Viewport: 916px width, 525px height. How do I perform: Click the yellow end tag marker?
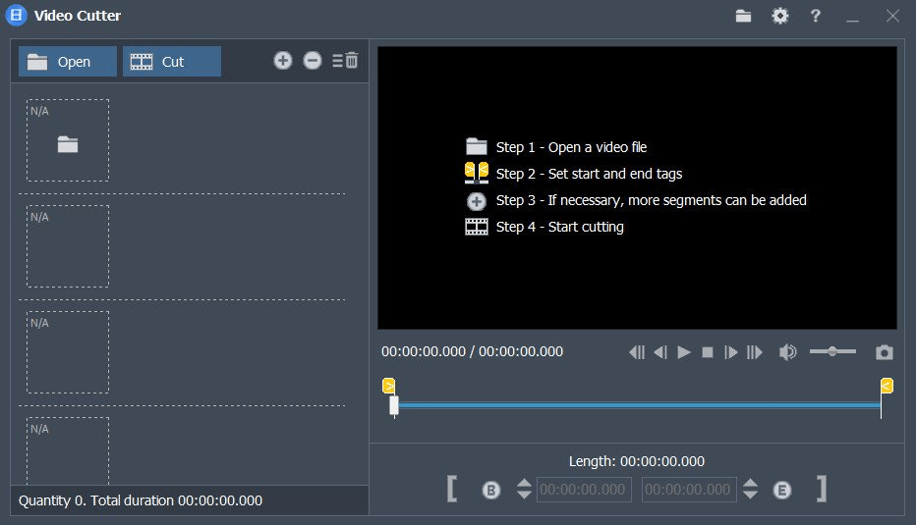point(887,386)
